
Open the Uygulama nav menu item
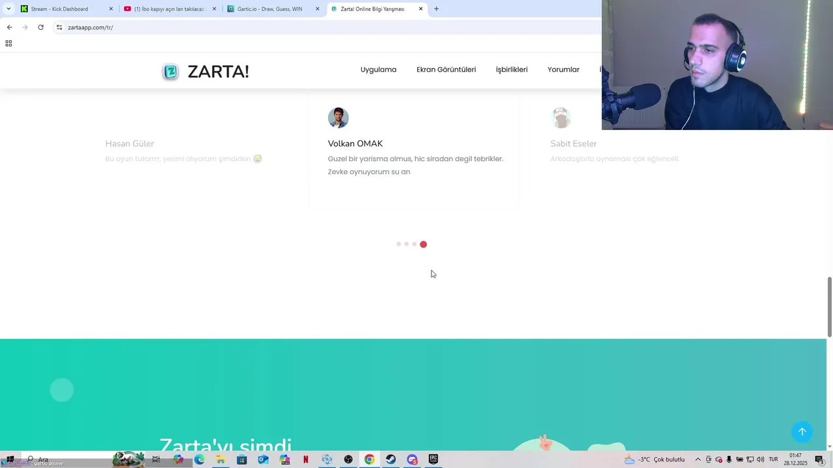378,70
